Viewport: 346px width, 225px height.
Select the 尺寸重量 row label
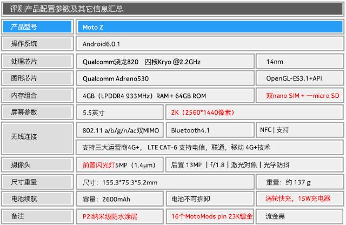coord(37,182)
